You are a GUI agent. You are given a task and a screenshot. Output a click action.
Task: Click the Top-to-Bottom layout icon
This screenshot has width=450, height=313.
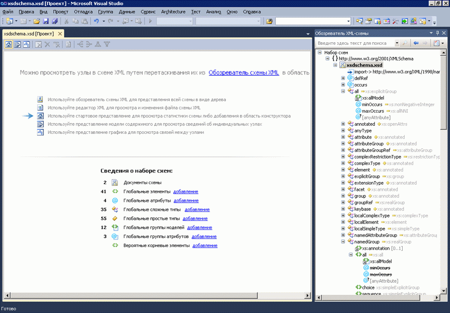98,44
